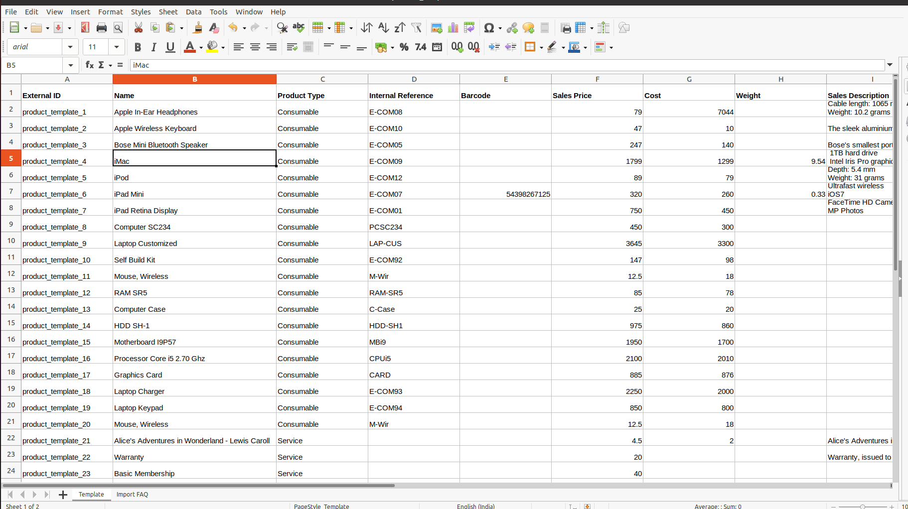Image resolution: width=908 pixels, height=509 pixels.
Task: Format as Date icon
Action: pyautogui.click(x=437, y=47)
